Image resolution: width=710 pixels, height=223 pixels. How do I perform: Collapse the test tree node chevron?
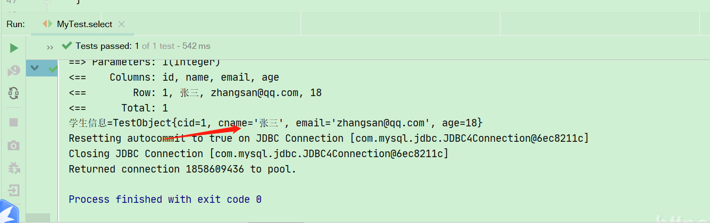pos(35,68)
